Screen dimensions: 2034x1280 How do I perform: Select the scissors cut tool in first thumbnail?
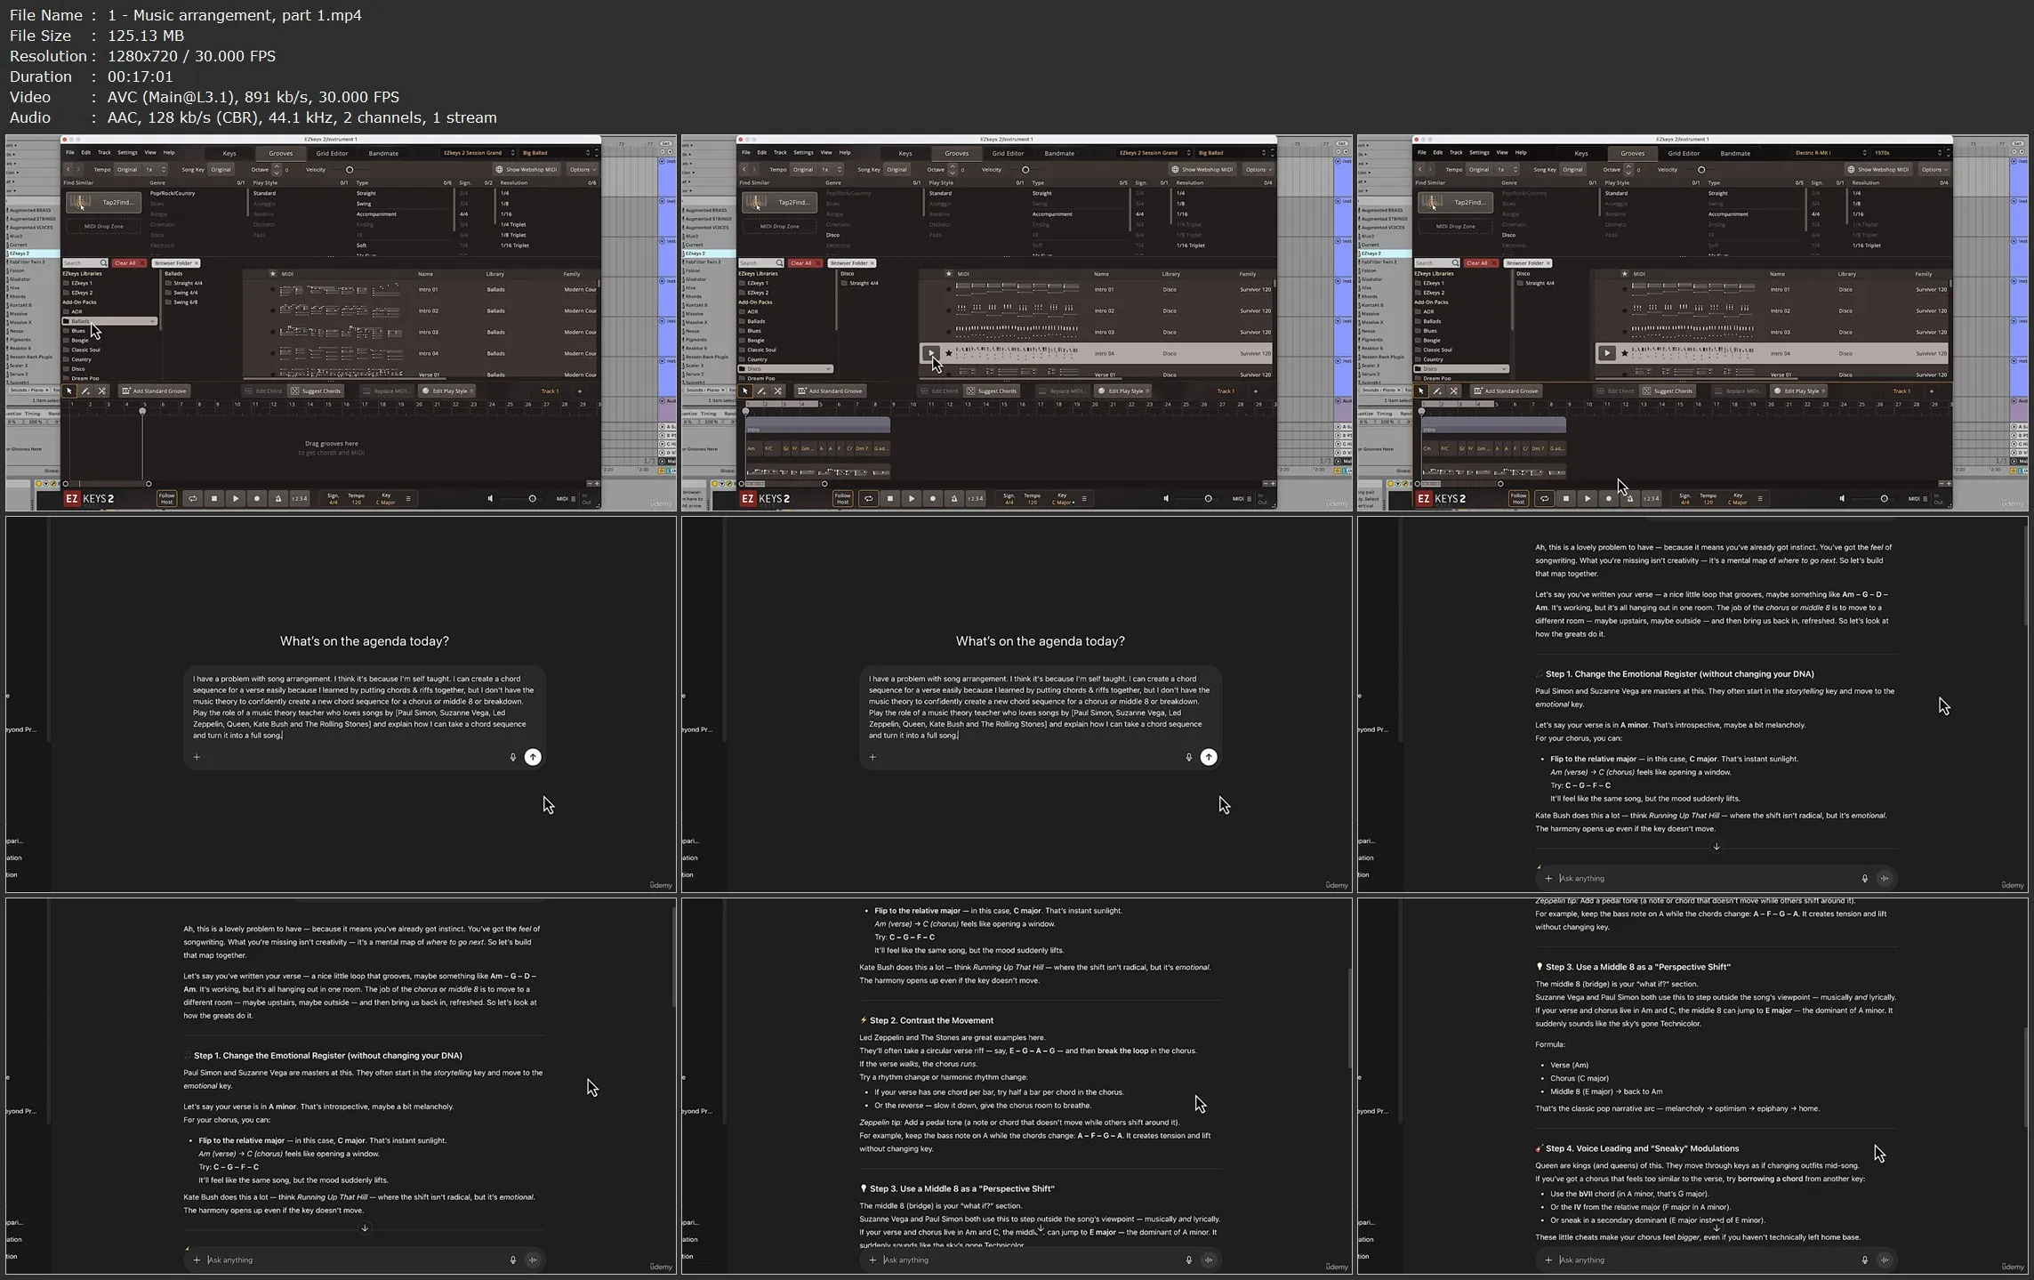[x=101, y=390]
